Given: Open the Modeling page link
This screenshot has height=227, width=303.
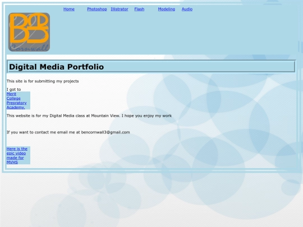Looking at the screenshot, I should [x=167, y=9].
